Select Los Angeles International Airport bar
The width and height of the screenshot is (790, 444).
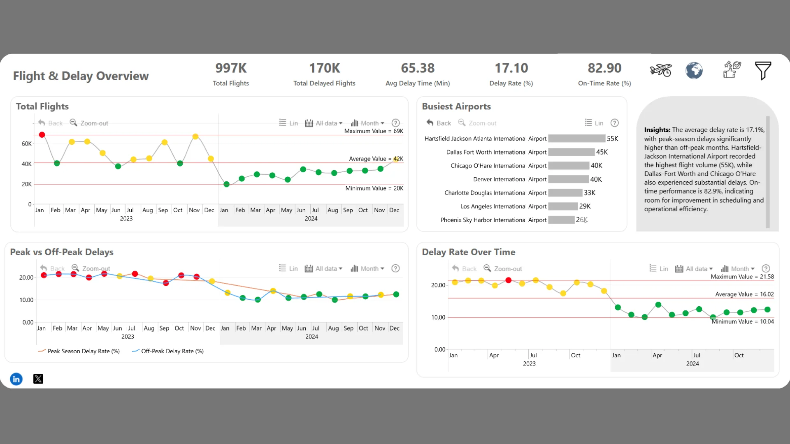coord(563,206)
